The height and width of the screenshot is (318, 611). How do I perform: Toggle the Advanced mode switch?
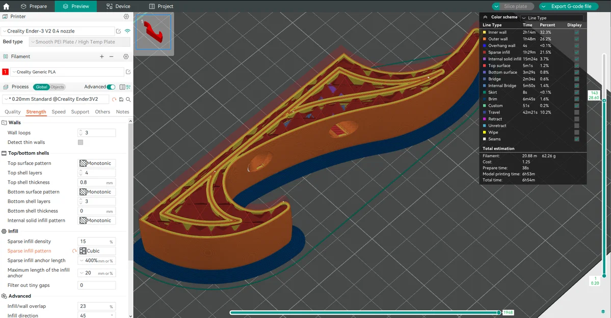(111, 87)
